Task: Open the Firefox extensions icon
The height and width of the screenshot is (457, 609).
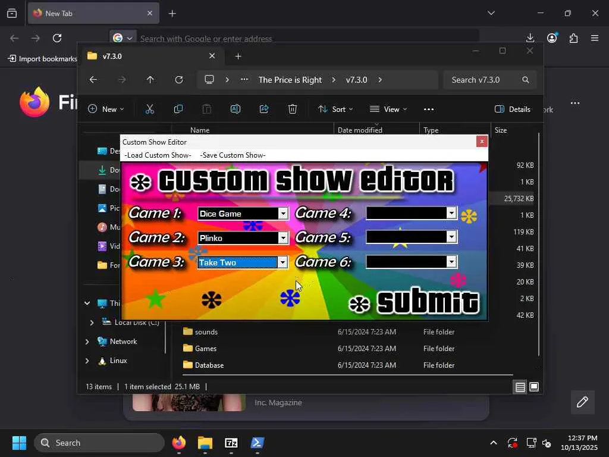Action: pos(573,37)
